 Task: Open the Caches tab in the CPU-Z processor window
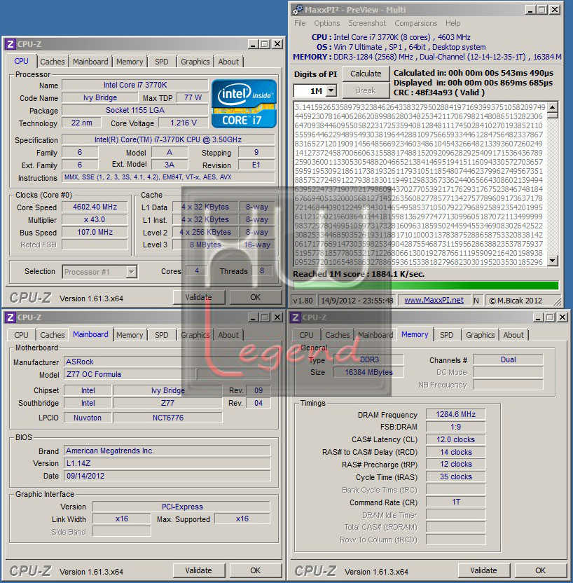point(53,62)
